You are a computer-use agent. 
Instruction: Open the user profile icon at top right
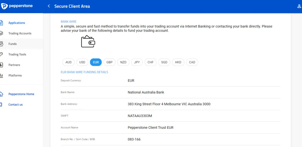pos(299,6)
